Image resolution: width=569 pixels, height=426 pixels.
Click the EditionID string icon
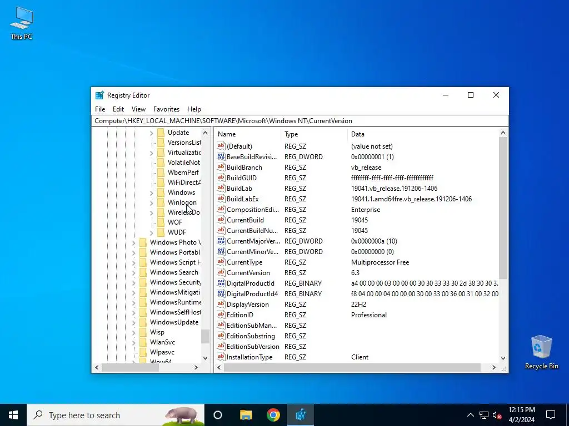[x=221, y=315]
